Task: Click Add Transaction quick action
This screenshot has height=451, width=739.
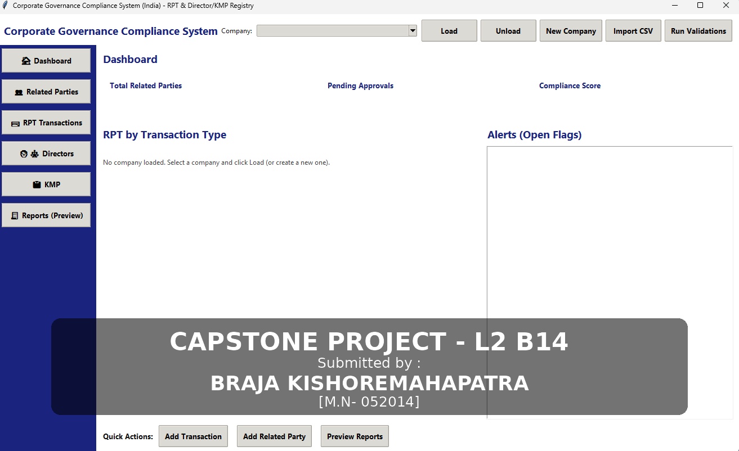Action: (x=193, y=436)
